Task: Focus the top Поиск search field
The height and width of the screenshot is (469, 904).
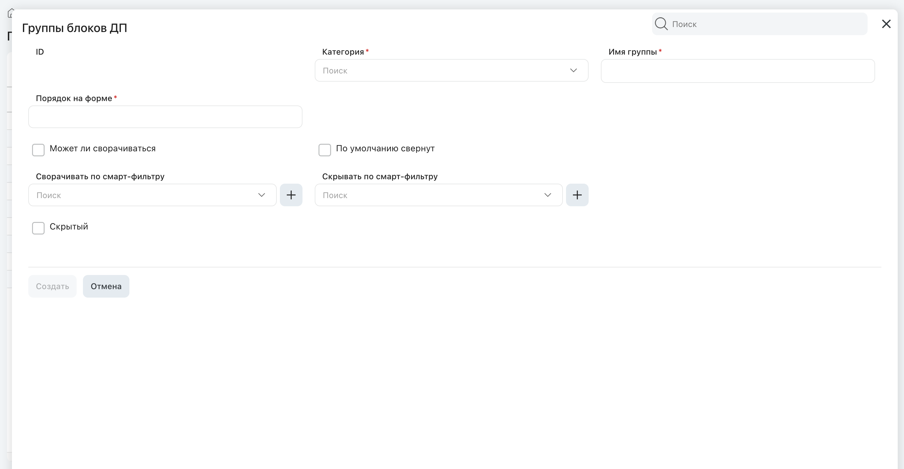Action: [x=760, y=24]
